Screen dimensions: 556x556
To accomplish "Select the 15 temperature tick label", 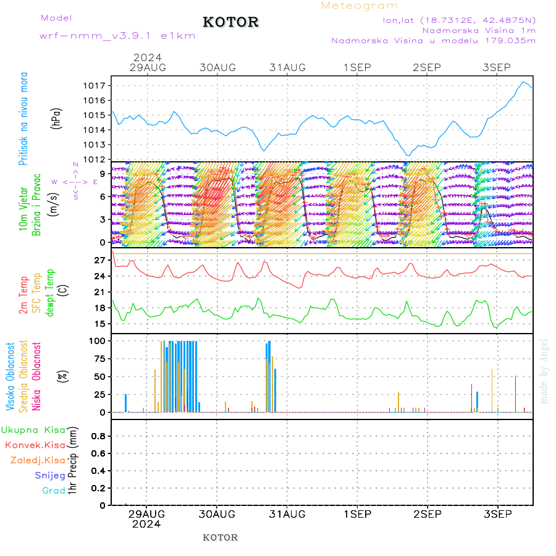I will click(x=99, y=324).
